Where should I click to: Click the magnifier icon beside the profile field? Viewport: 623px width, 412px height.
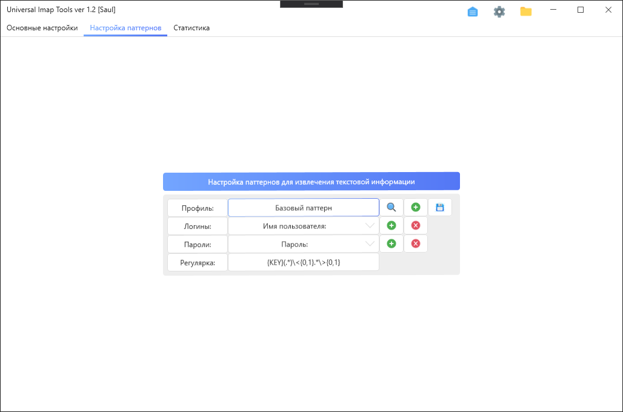click(x=391, y=207)
